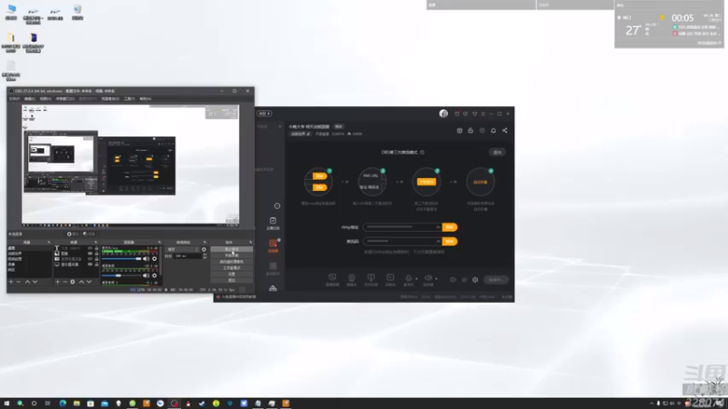The height and width of the screenshot is (409, 728).
Task: Adjust first audio volume slider in OBS mixer
Action: 122,259
